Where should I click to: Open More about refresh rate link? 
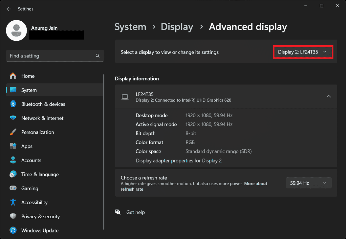pyautogui.click(x=255, y=184)
